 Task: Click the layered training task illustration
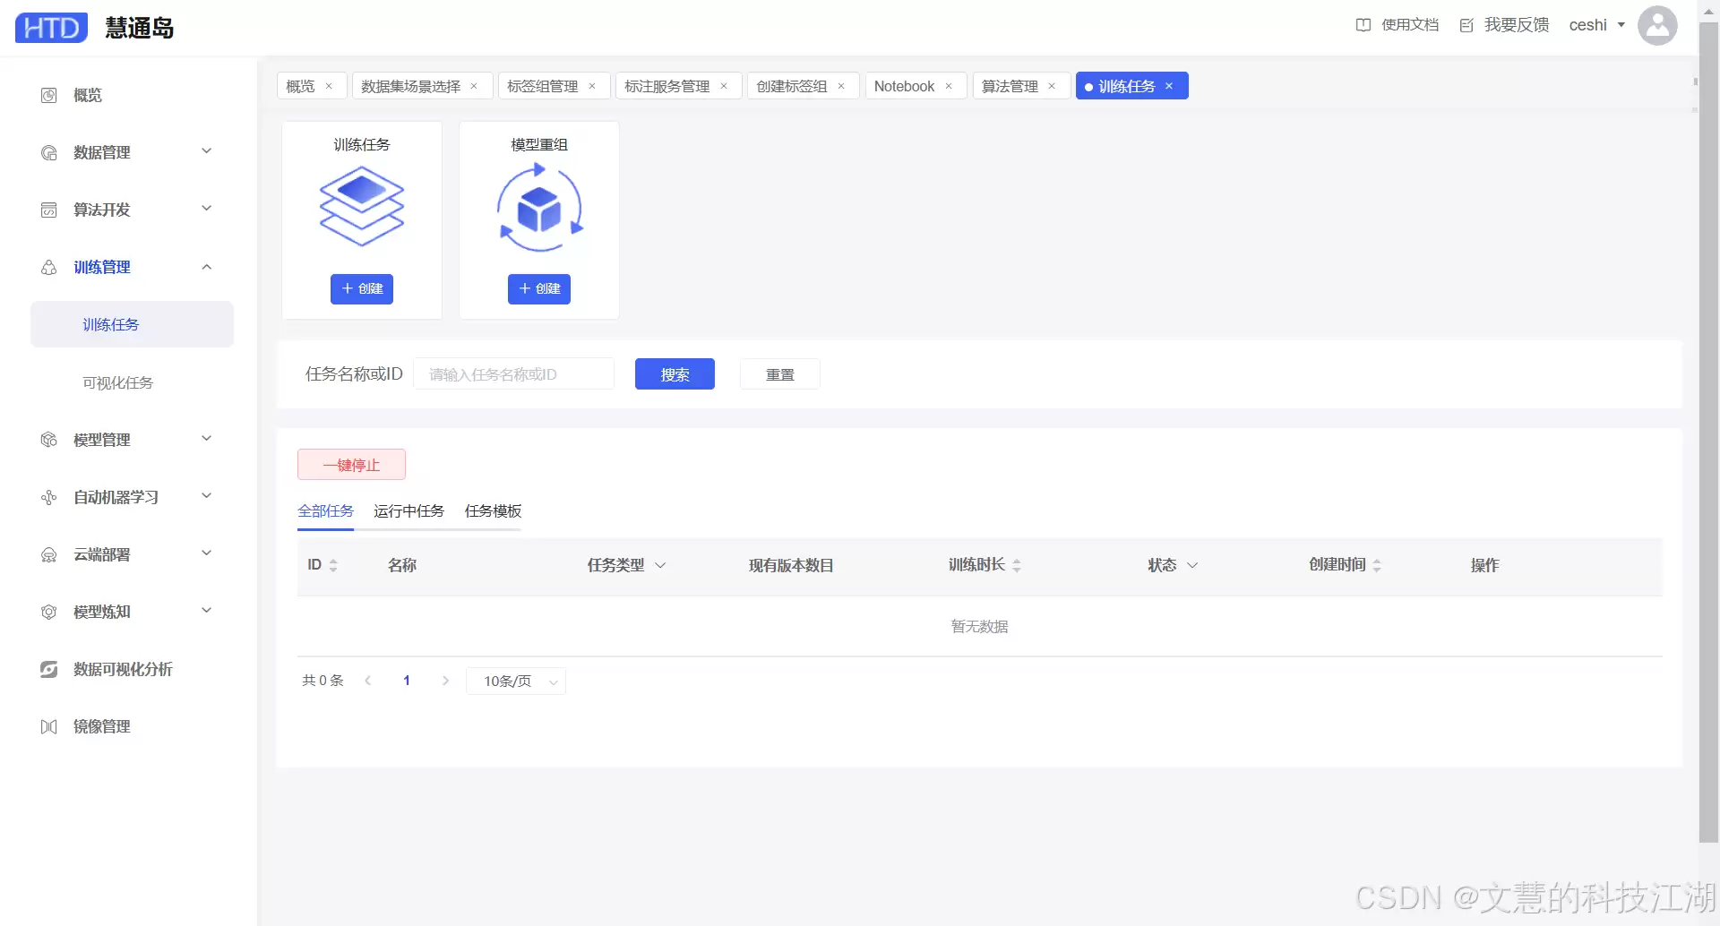pyautogui.click(x=362, y=207)
